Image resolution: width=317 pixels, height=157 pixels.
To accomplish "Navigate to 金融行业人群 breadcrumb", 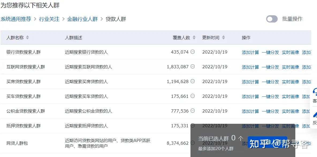I will 82,19.
